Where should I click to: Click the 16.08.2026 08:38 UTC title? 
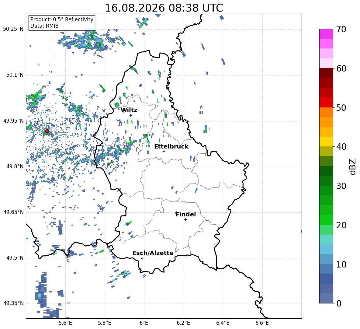pos(164,8)
